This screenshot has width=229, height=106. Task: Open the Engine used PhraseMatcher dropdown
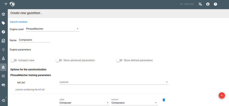[x=53, y=29]
